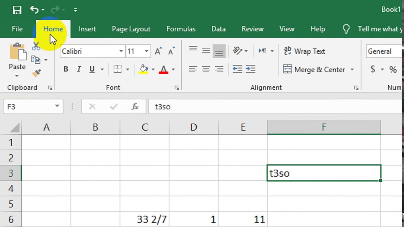404x227 pixels.
Task: Click the Insert Function fx icon
Action: tap(135, 107)
